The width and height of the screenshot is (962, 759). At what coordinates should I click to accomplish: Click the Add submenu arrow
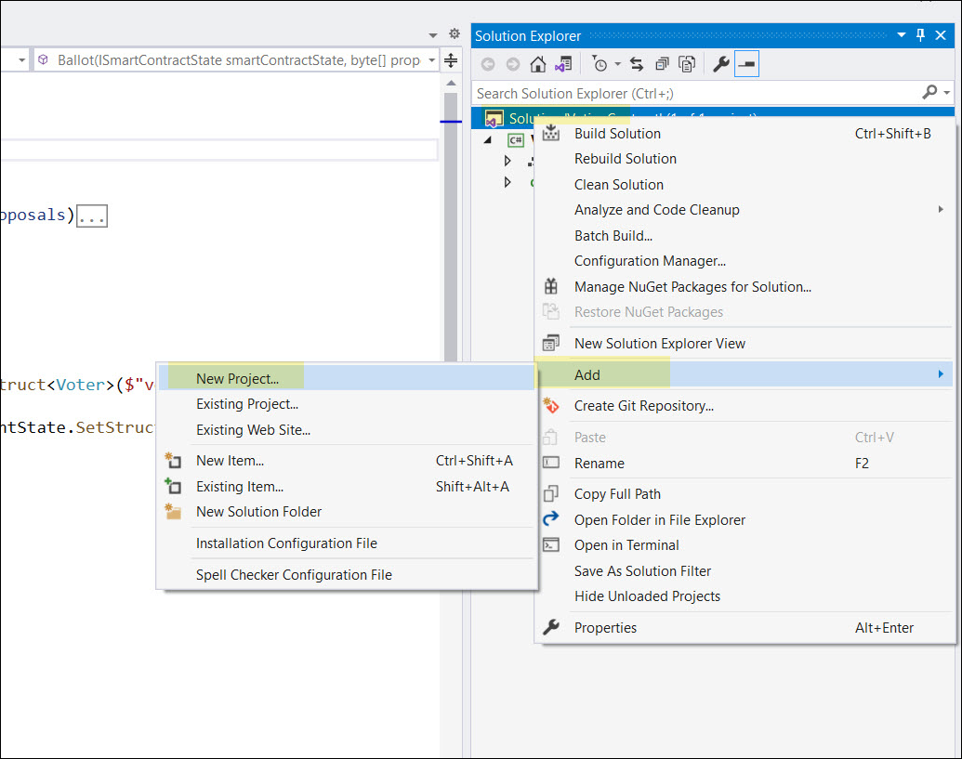pos(941,374)
